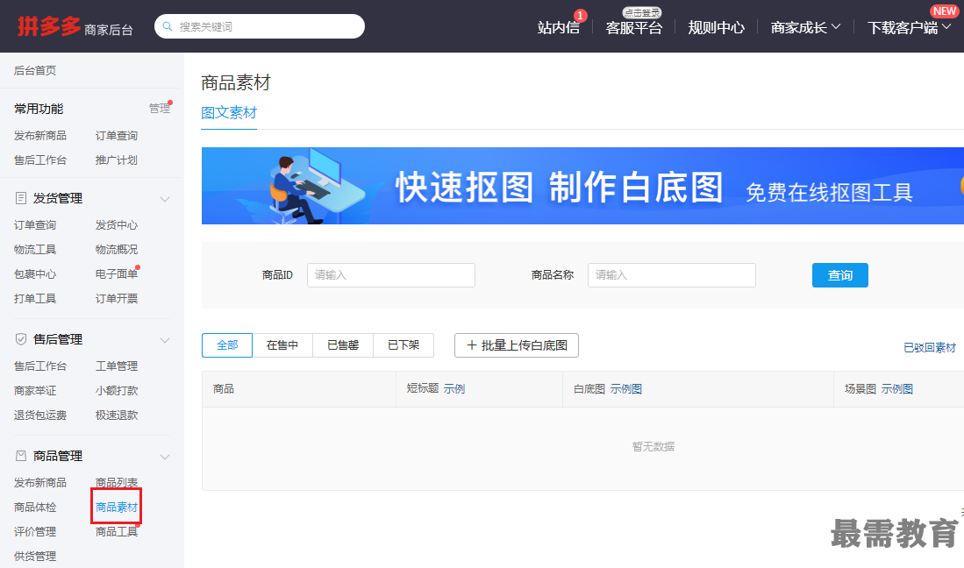Open 推广计划 in sidebar
The width and height of the screenshot is (964, 568).
pyautogui.click(x=116, y=160)
